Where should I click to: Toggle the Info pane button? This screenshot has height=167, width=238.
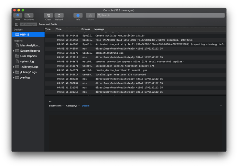point(78,15)
